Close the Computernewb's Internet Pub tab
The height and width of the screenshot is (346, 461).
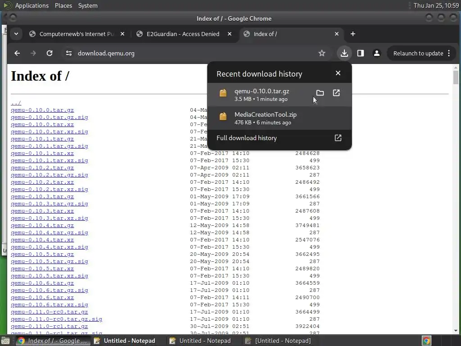pyautogui.click(x=122, y=34)
